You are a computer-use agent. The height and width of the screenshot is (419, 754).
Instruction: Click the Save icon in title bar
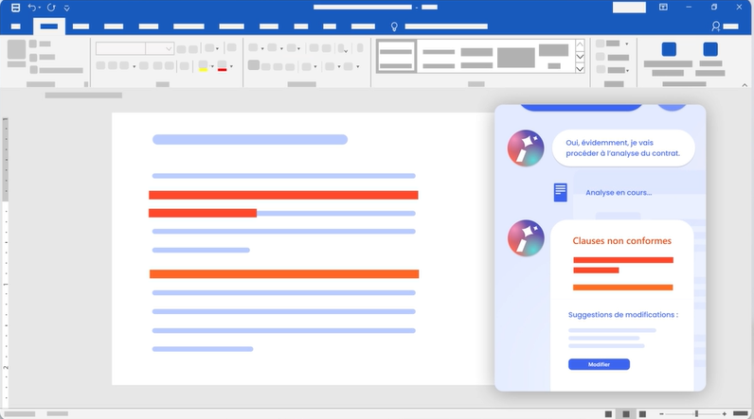pyautogui.click(x=15, y=8)
